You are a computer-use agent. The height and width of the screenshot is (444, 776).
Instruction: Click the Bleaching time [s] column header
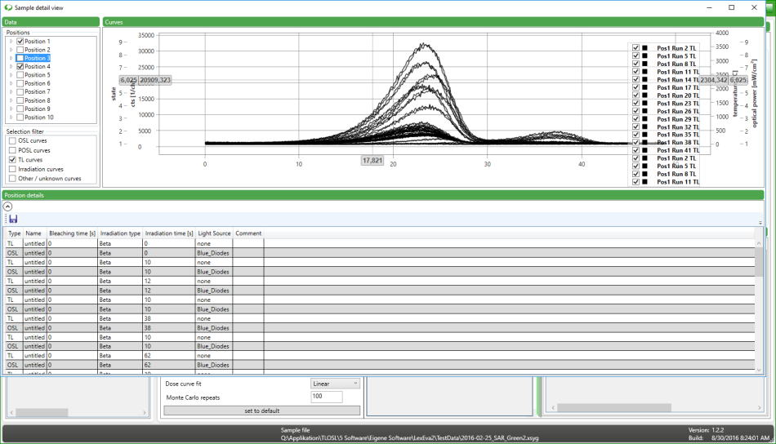coord(72,233)
